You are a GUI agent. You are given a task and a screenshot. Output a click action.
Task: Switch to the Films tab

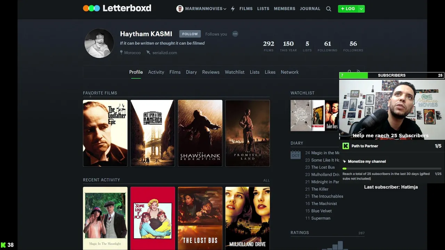[x=175, y=72]
